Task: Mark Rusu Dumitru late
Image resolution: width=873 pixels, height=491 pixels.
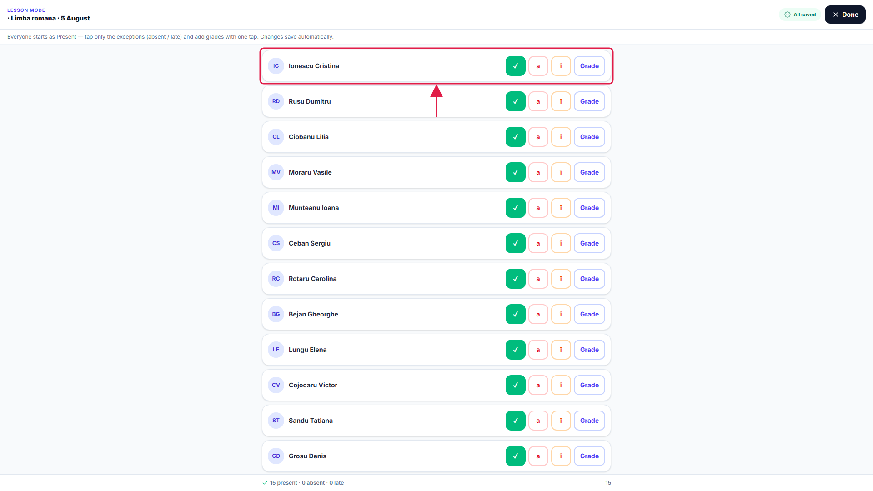Action: click(561, 101)
